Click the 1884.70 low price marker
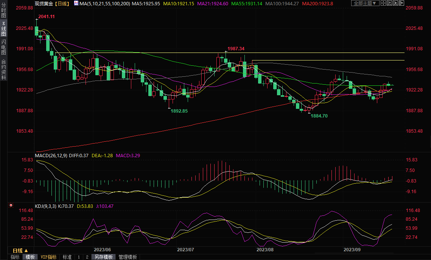431x260 pixels. pyautogui.click(x=319, y=116)
